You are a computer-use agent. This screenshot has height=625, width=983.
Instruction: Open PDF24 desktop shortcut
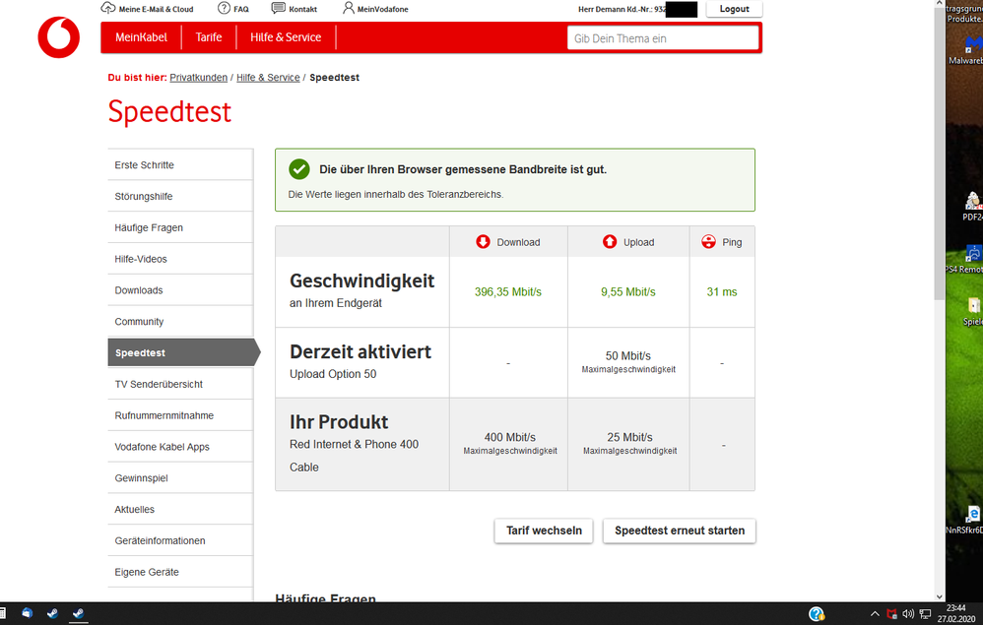point(972,207)
